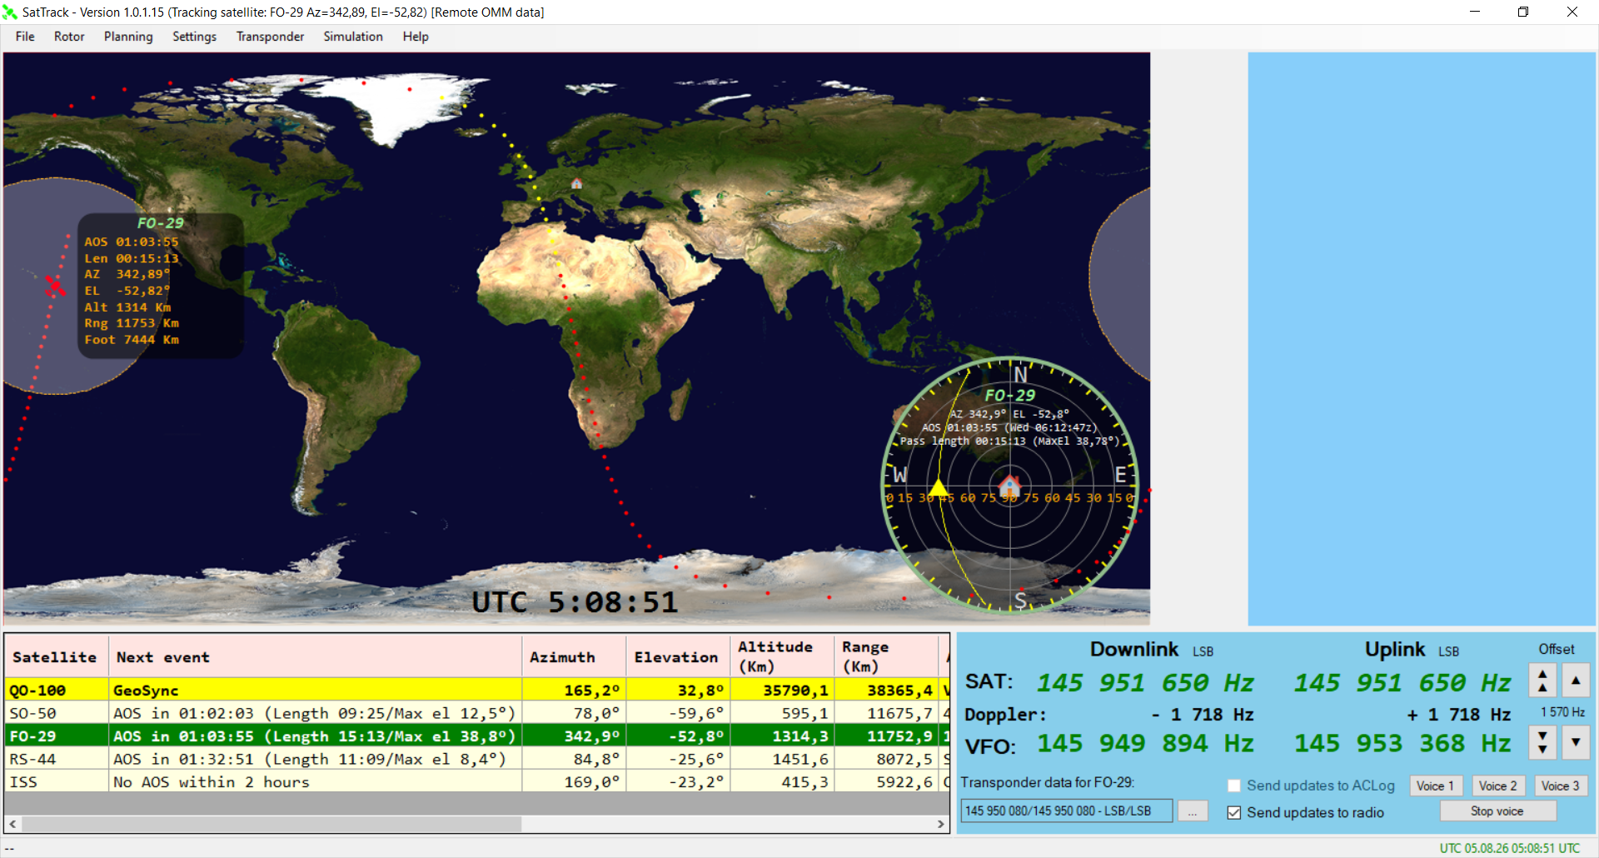Open the Planning menu
Viewport: 1599px width, 858px height.
pos(128,37)
